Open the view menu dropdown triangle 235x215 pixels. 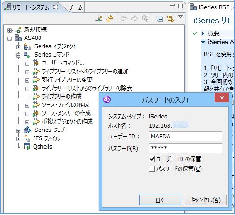click(181, 16)
